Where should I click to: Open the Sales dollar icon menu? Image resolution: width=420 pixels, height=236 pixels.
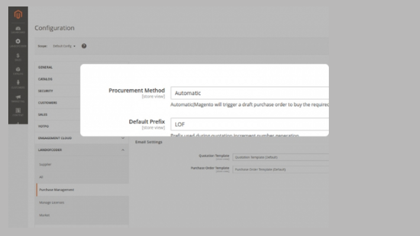coord(18,56)
